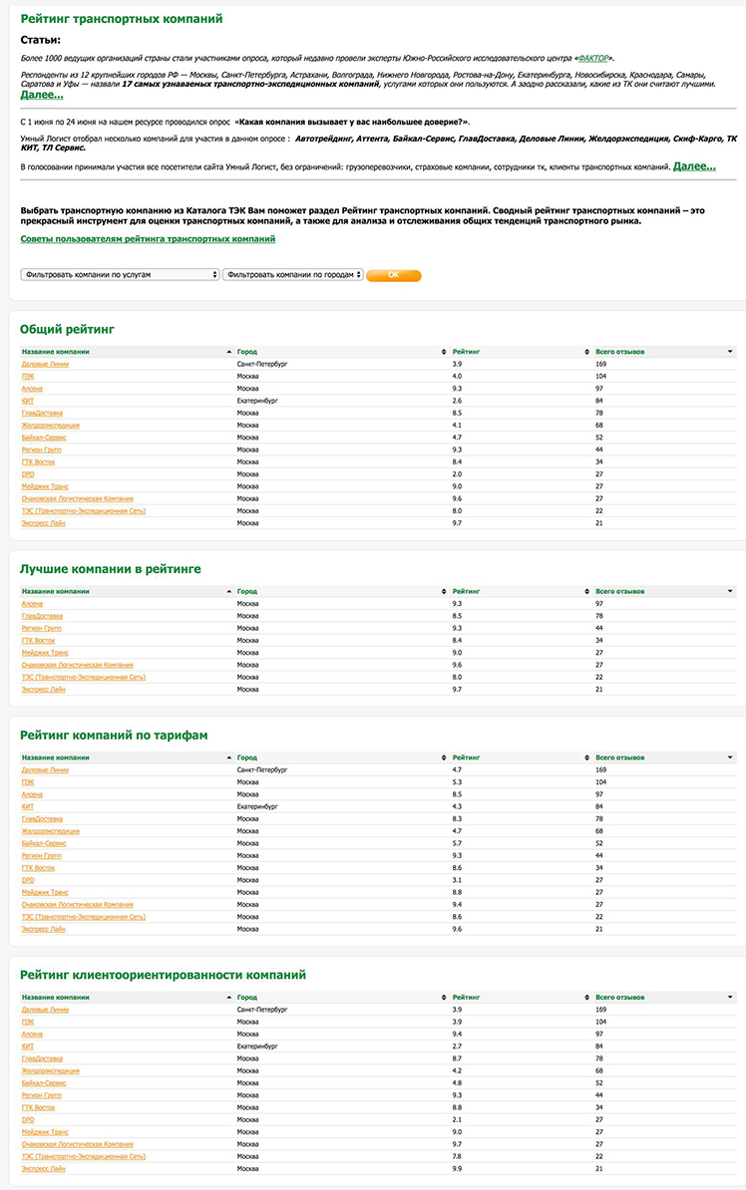The image size is (746, 1190).
Task: Open ГТК Восток in Рейтинг по тарифам
Action: (39, 867)
